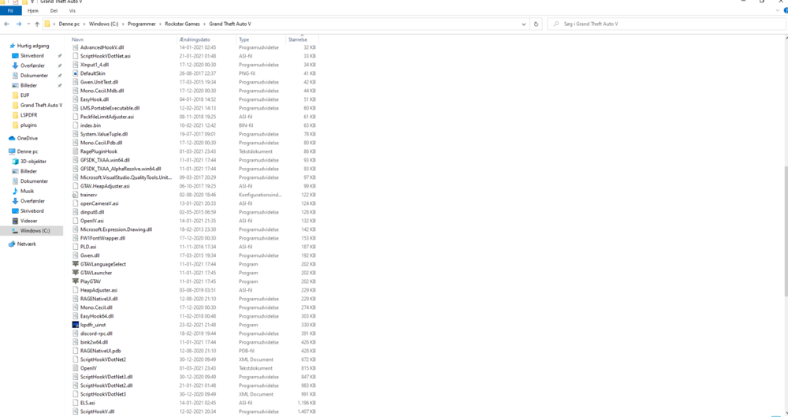
Task: Open Skrivebord under Hurtig adgang
Action: tap(32, 56)
